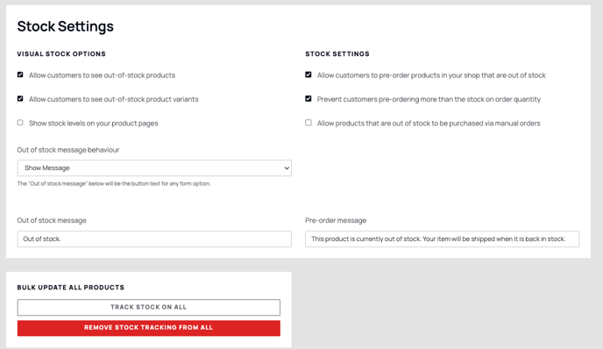603x349 pixels.
Task: Uncheck see out-of-stock product variants checkbox
Action: pos(20,98)
